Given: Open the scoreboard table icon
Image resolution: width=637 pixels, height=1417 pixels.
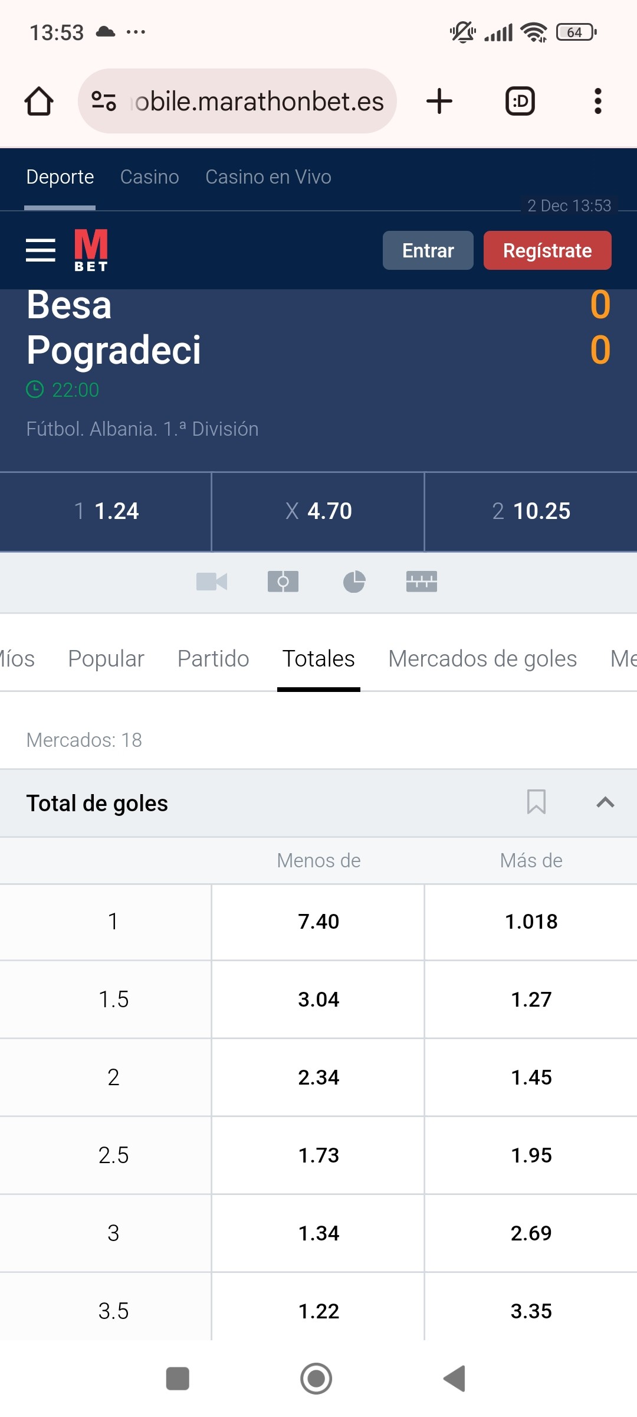Looking at the screenshot, I should coord(422,582).
